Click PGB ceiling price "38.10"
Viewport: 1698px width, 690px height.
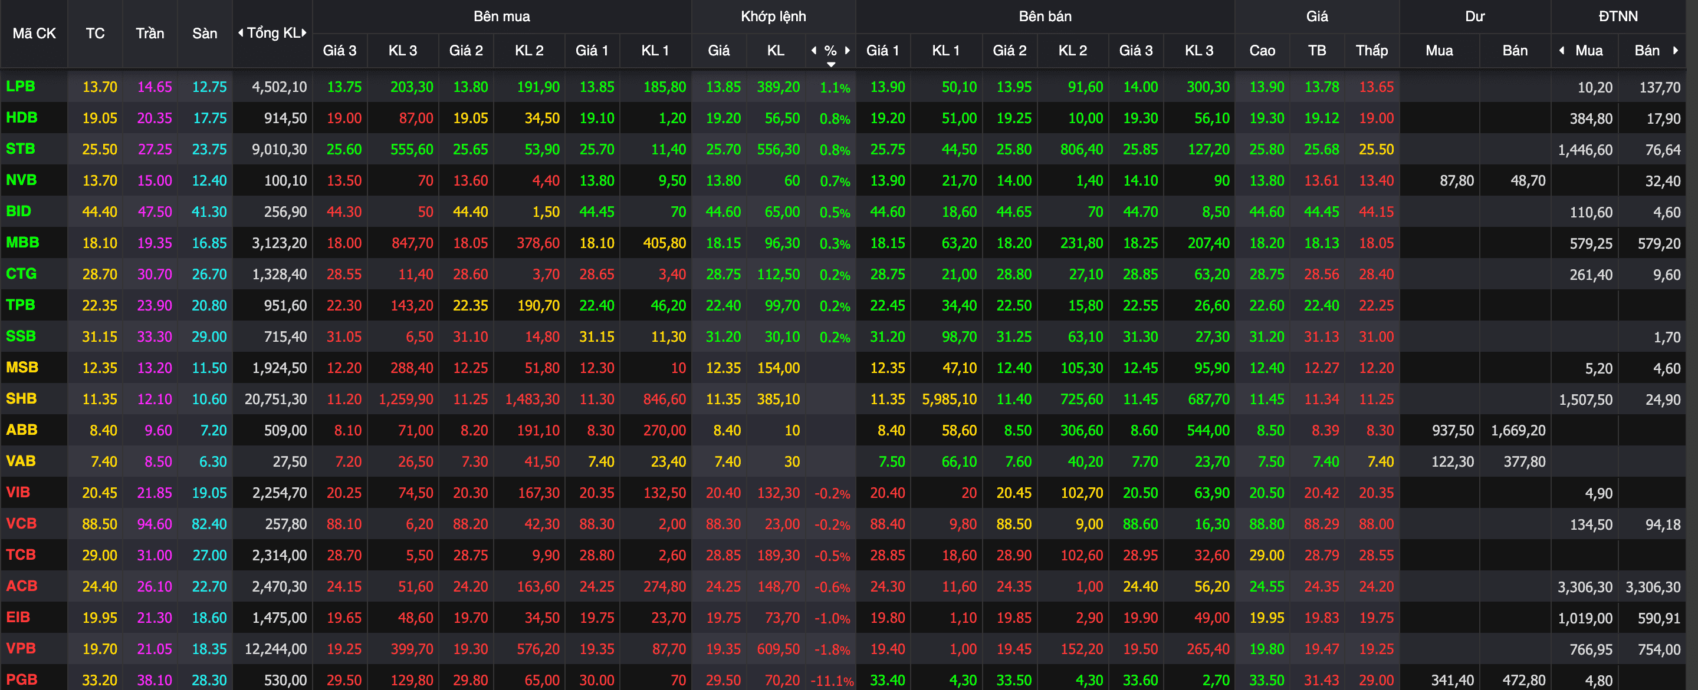point(155,680)
